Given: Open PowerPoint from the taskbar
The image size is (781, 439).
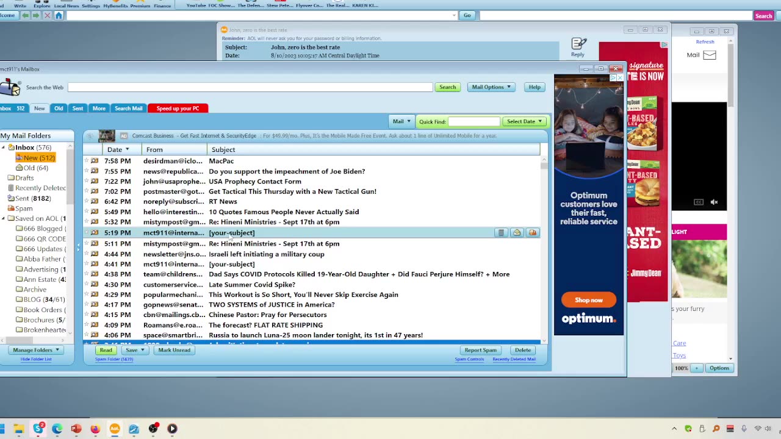Looking at the screenshot, I should pyautogui.click(x=76, y=429).
